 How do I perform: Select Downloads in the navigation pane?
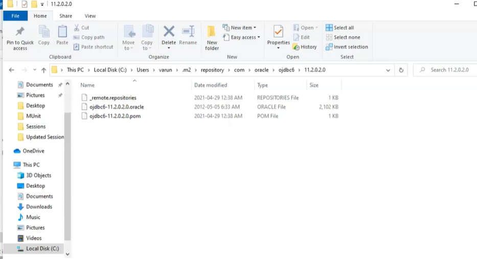pos(39,207)
